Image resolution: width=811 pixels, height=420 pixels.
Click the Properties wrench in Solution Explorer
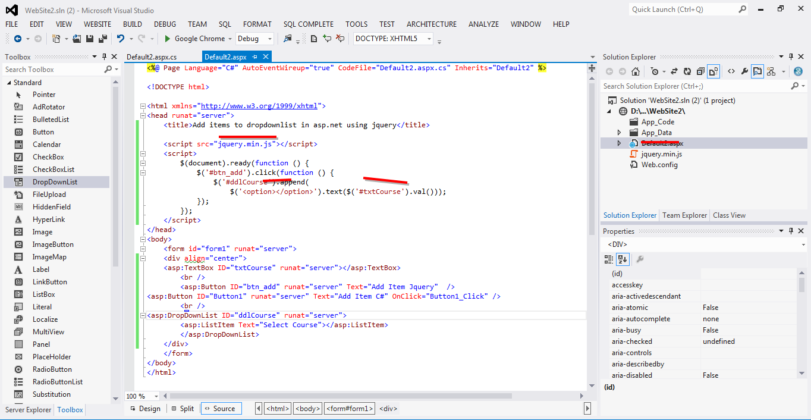click(744, 71)
